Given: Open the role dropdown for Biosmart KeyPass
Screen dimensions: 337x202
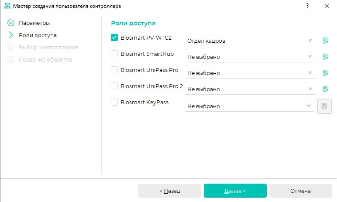Looking at the screenshot, I should [250, 106].
